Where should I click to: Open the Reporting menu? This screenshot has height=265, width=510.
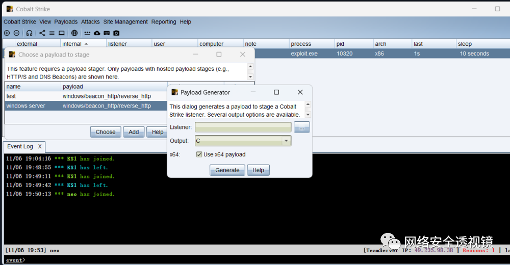[x=164, y=22]
